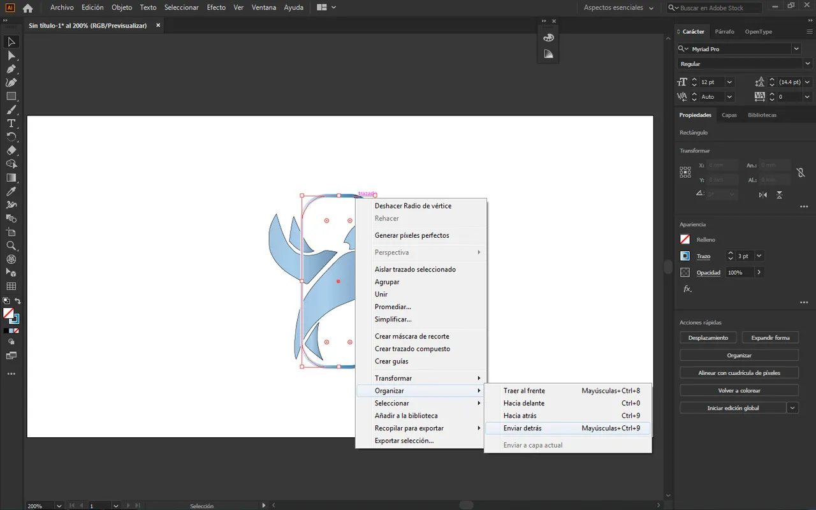The image size is (816, 510).
Task: Open the global edit options dropdown arrow
Action: (793, 408)
